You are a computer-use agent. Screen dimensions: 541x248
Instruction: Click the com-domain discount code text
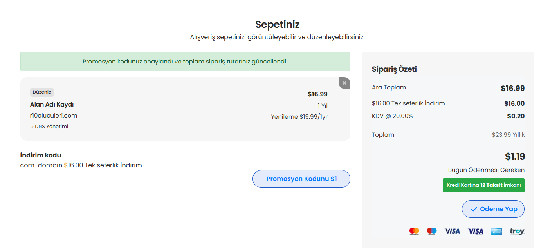click(x=81, y=165)
